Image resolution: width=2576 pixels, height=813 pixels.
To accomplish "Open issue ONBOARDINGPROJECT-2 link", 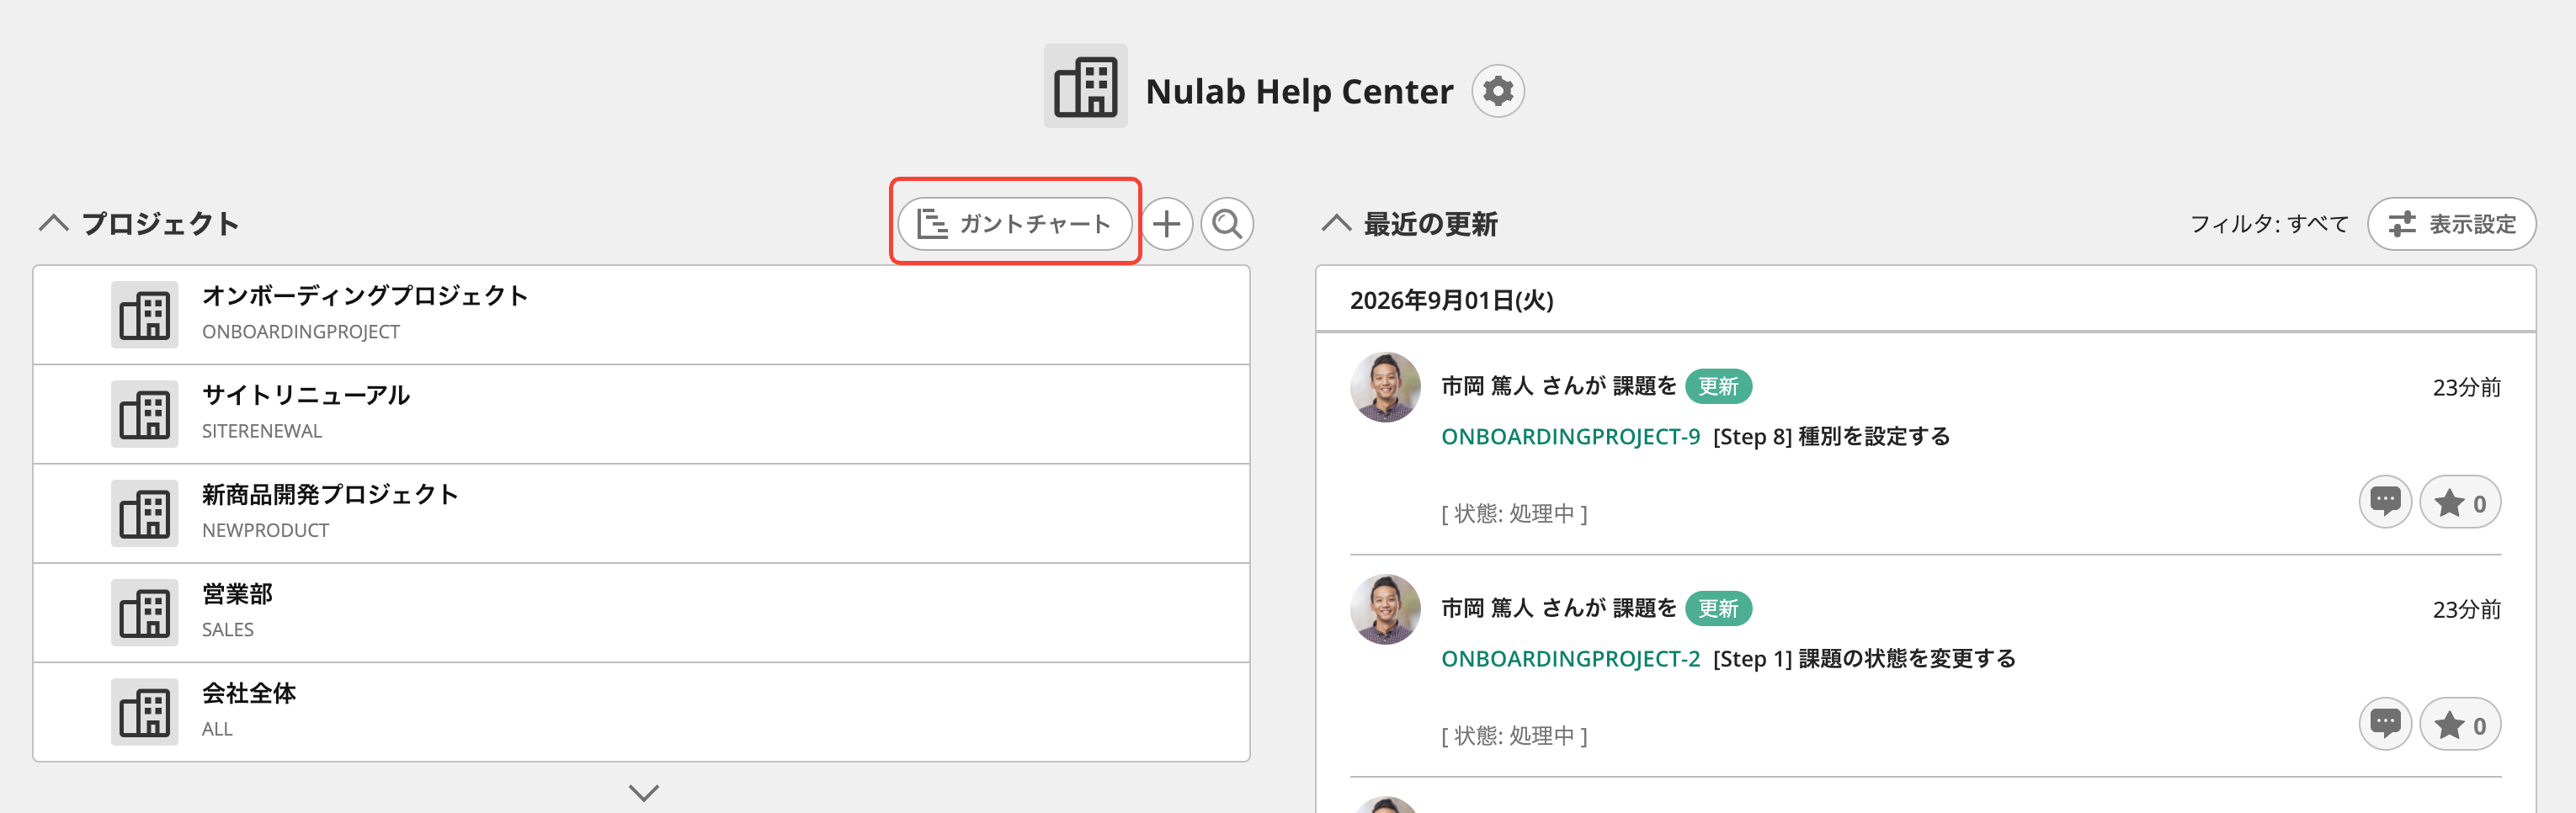I will (1570, 658).
